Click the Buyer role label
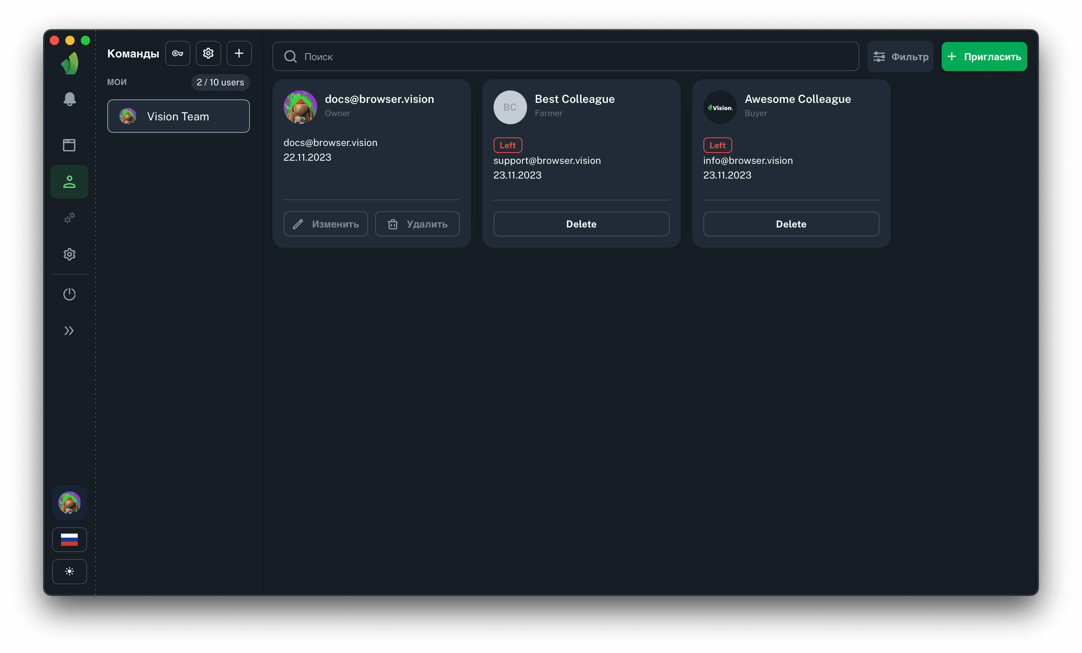The height and width of the screenshot is (653, 1082). (x=756, y=113)
